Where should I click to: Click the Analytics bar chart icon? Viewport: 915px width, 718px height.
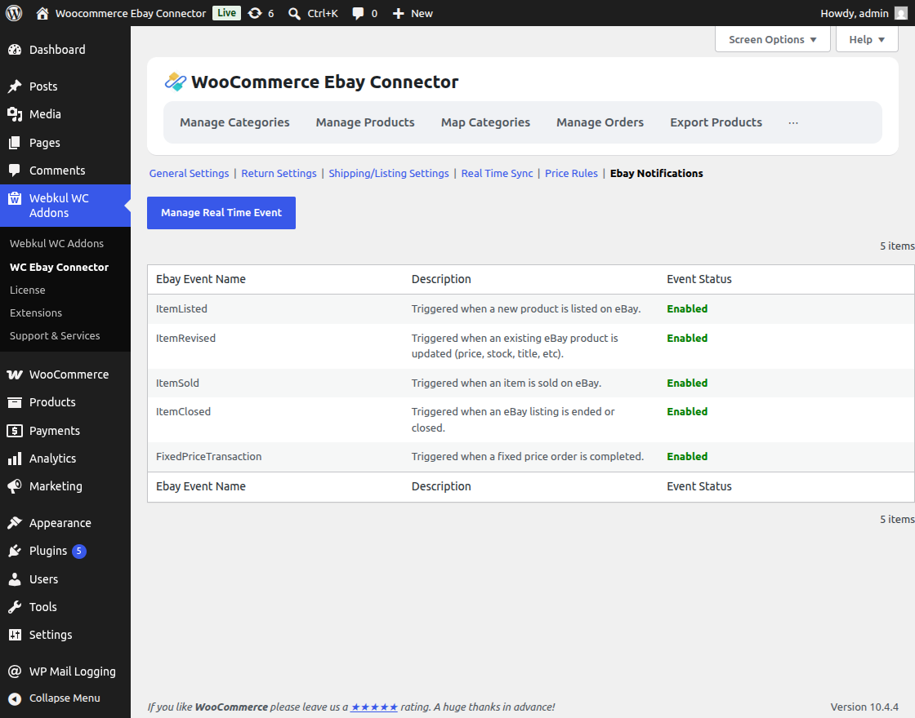tap(15, 459)
